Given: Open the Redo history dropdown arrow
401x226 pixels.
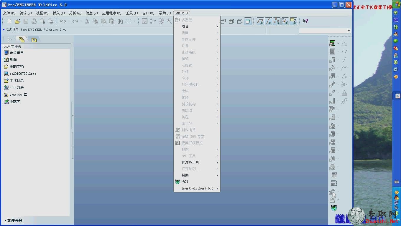Looking at the screenshot, I should [81, 21].
